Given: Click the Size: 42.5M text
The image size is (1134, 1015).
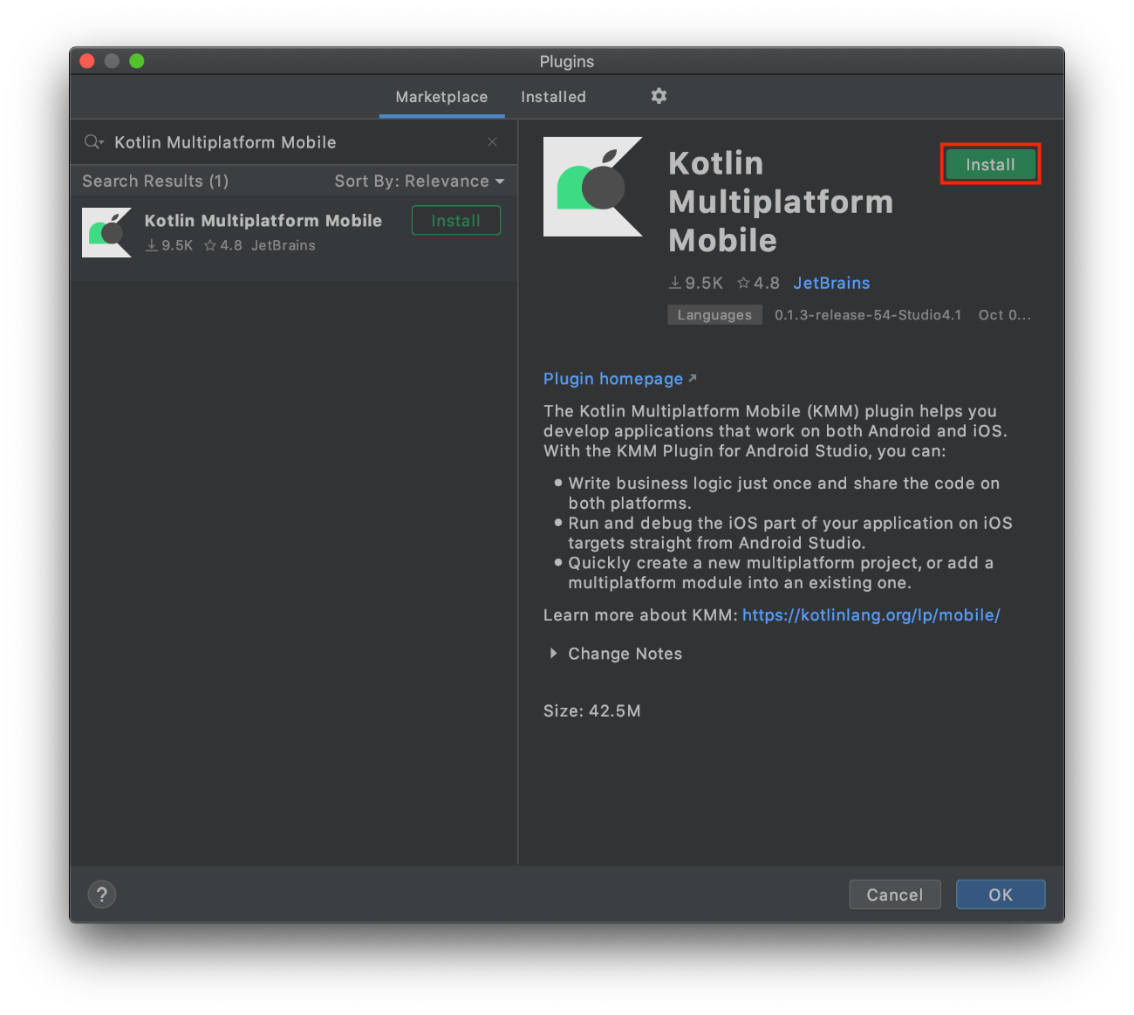Looking at the screenshot, I should click(592, 711).
